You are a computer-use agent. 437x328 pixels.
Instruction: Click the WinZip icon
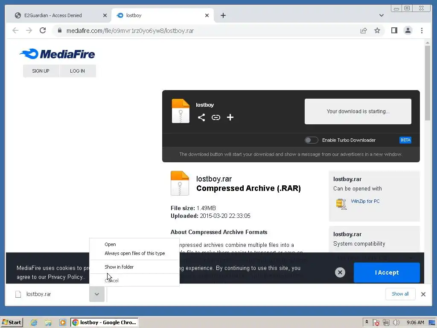point(341,204)
